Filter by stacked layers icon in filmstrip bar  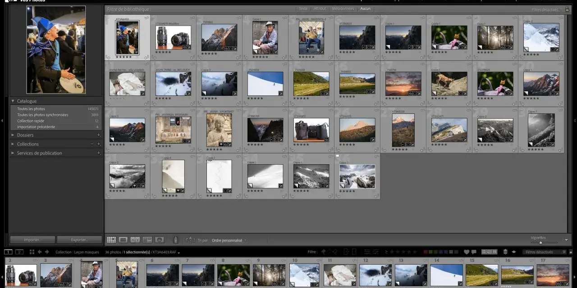click(x=505, y=252)
